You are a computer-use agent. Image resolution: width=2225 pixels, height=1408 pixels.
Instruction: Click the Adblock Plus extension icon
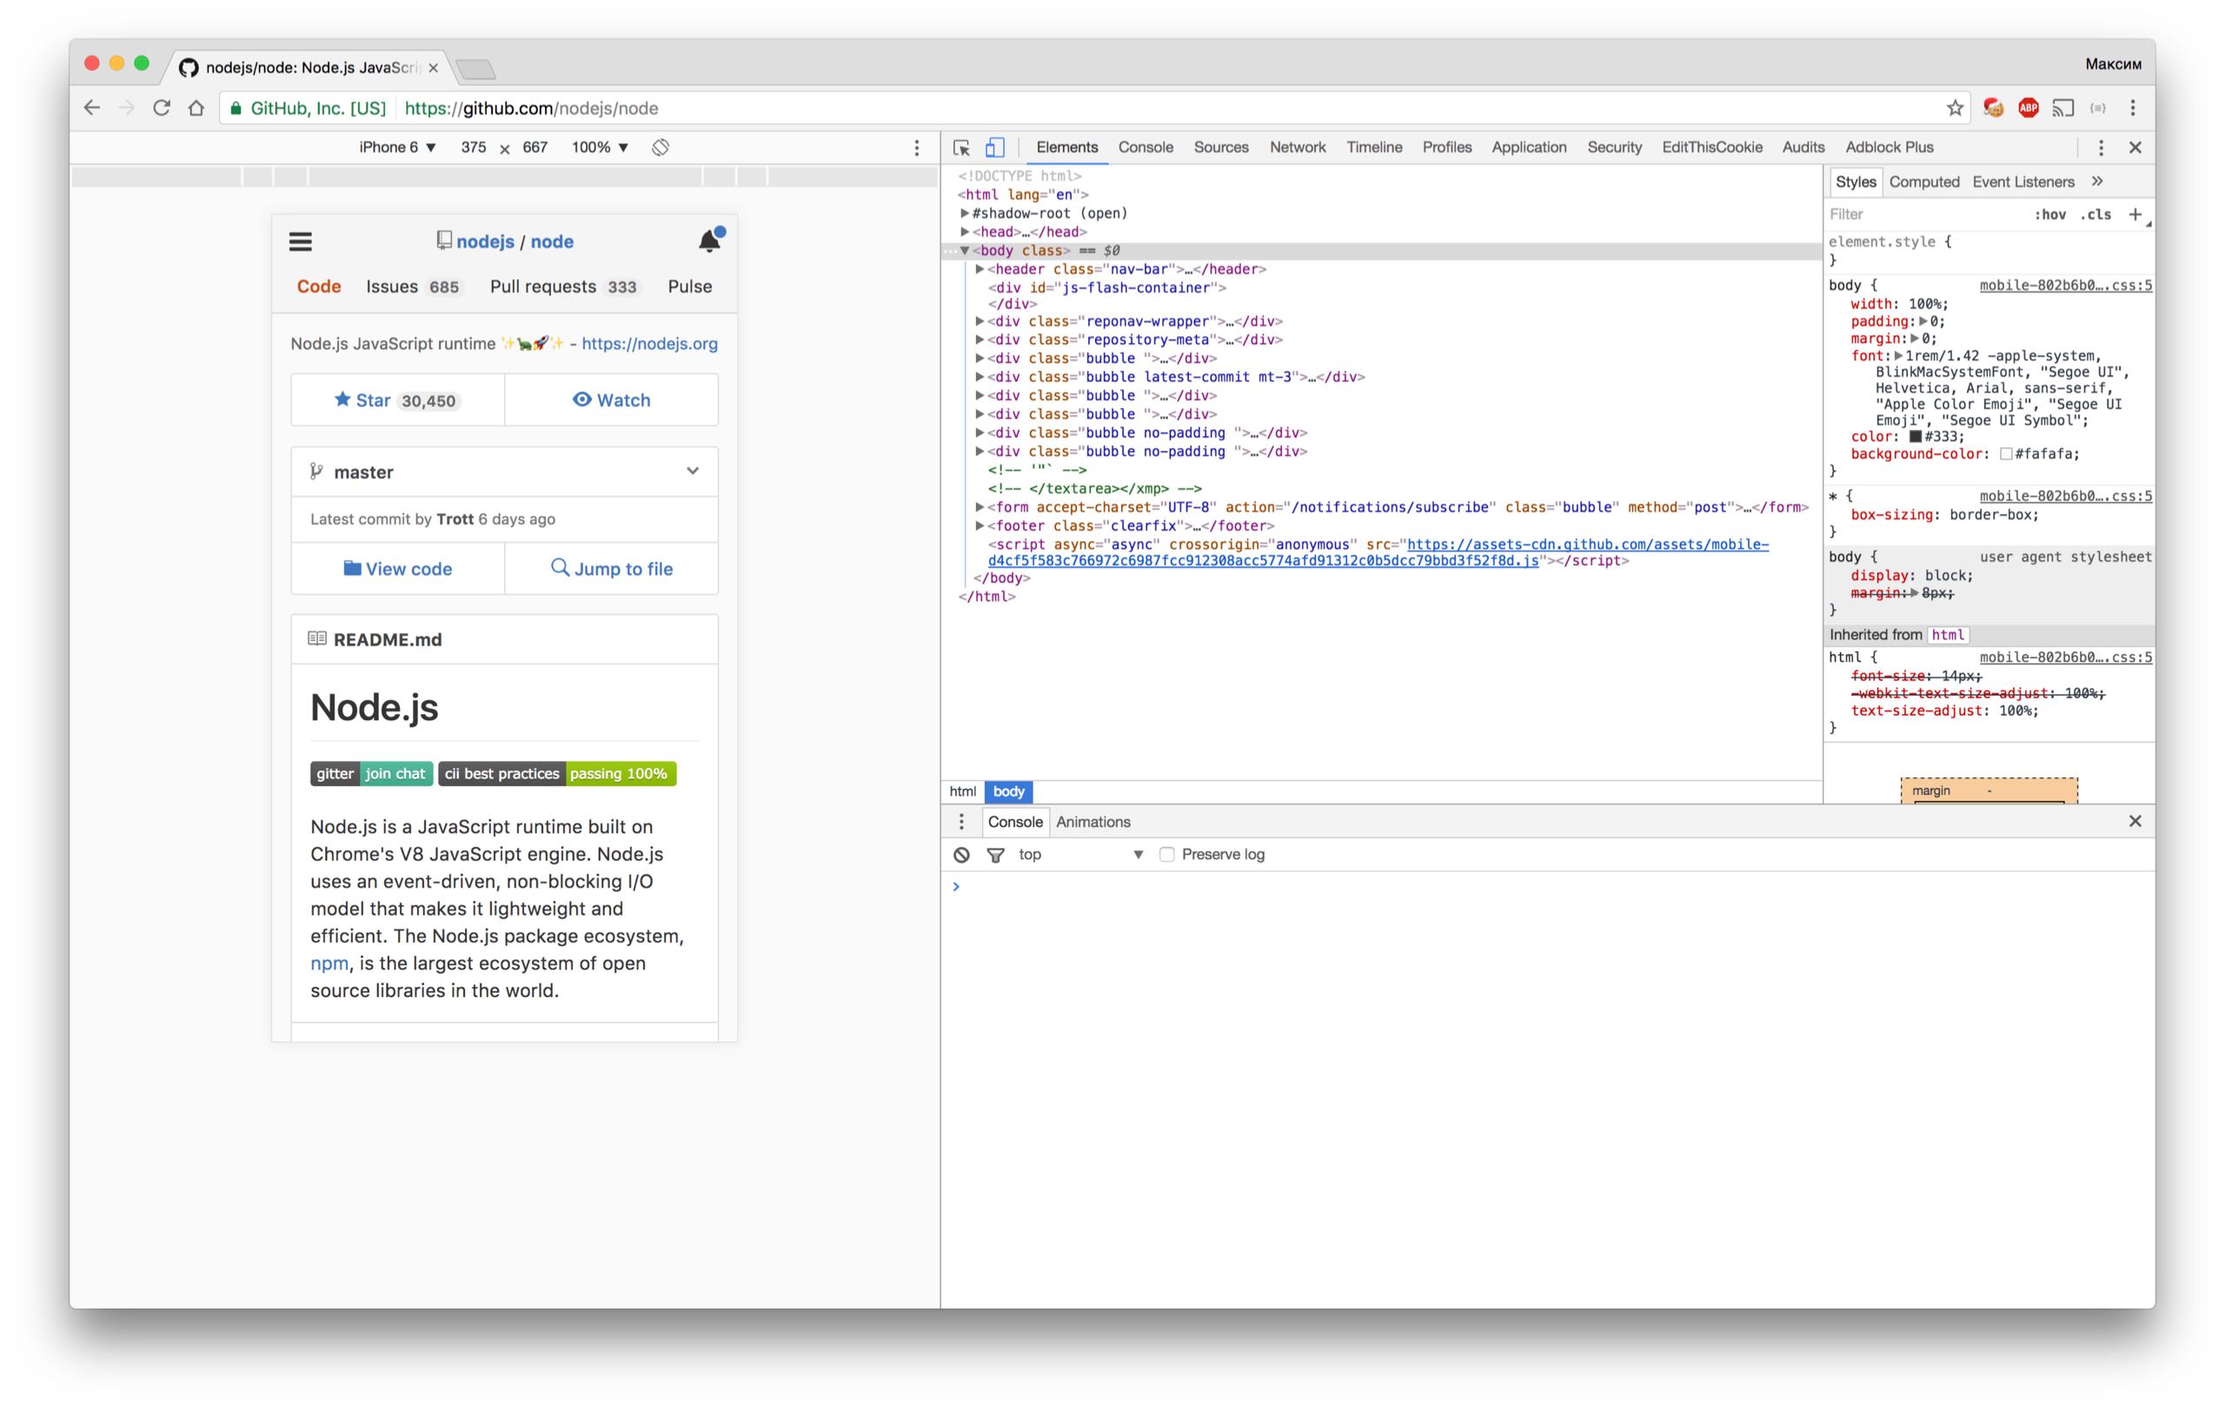2029,108
